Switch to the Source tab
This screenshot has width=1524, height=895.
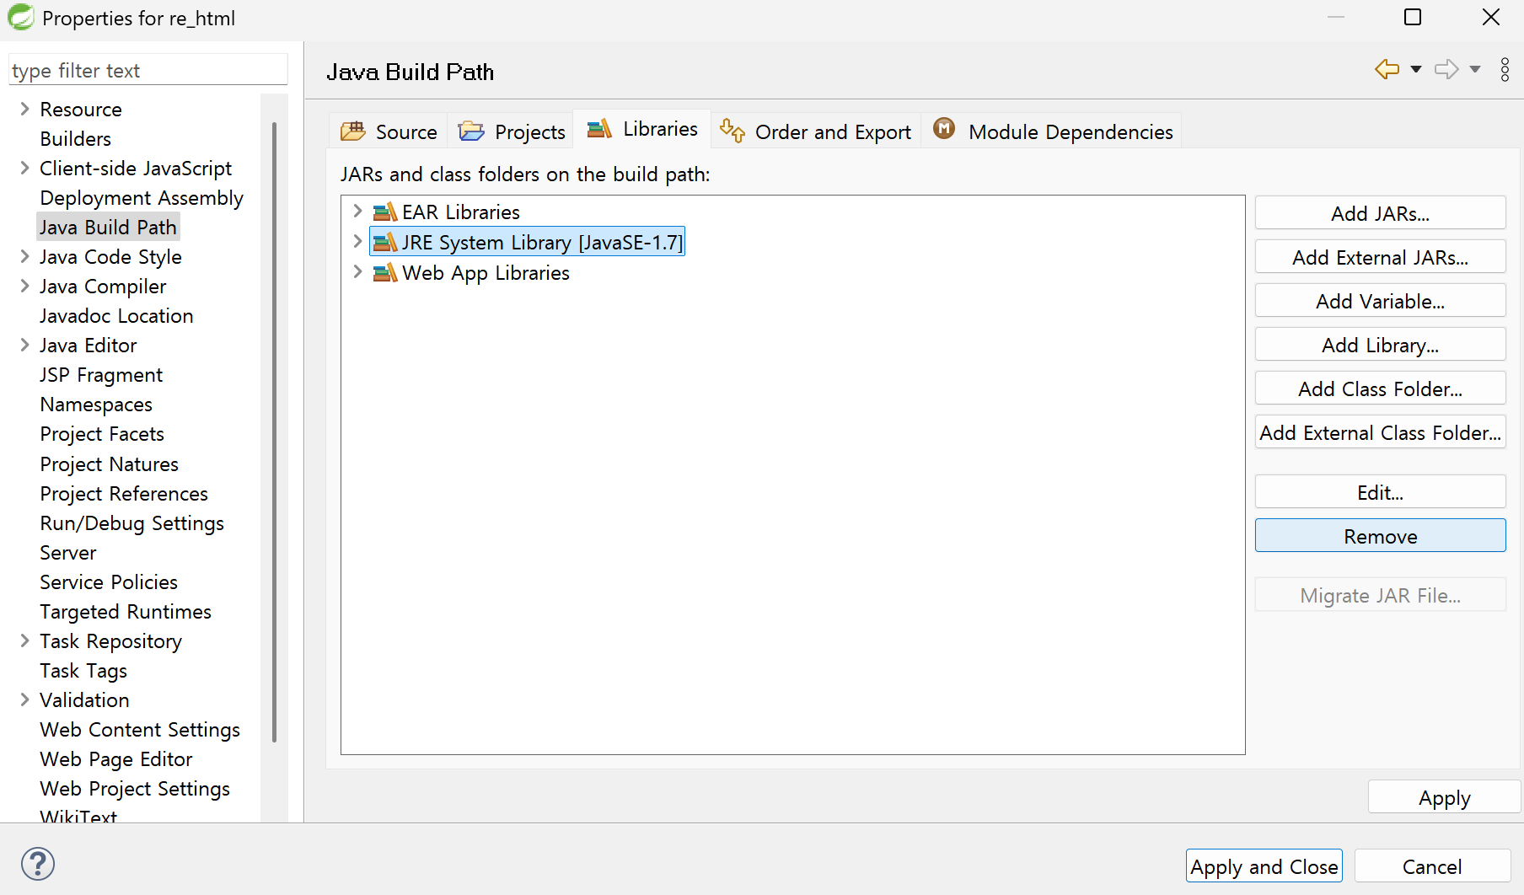[x=389, y=131]
